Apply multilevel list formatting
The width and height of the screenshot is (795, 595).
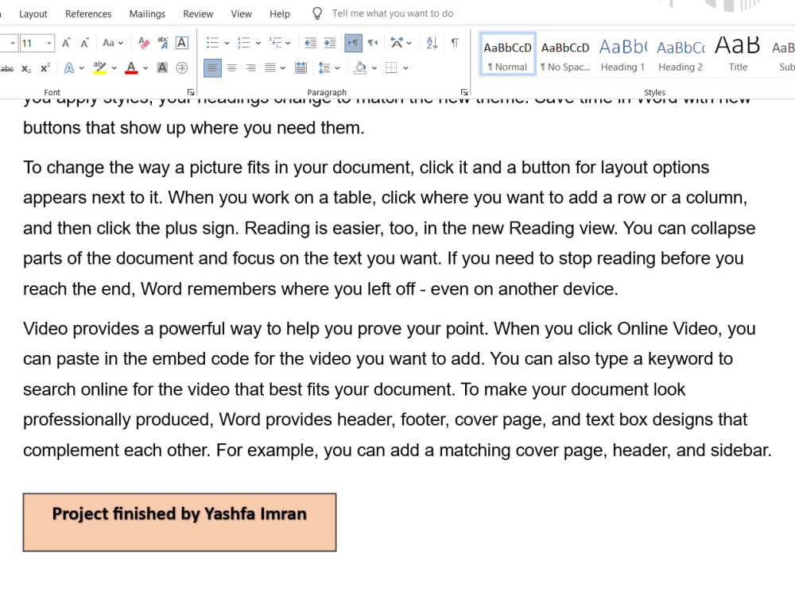tap(275, 43)
